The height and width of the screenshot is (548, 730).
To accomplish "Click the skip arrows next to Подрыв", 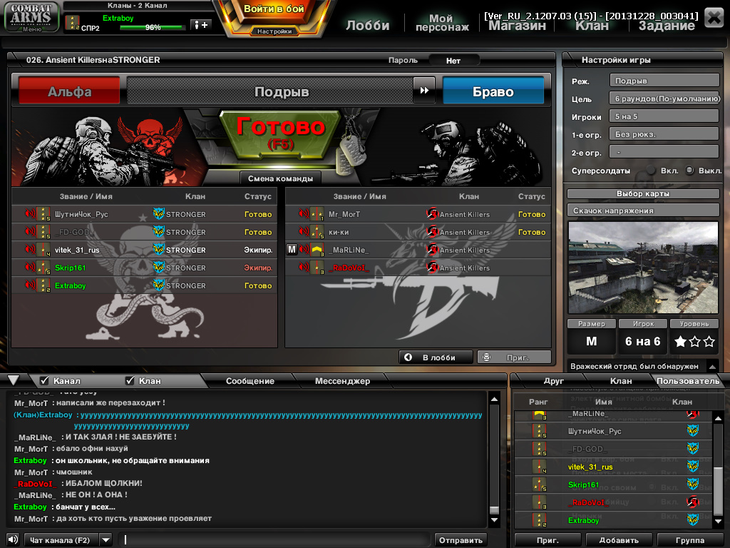I will click(424, 91).
